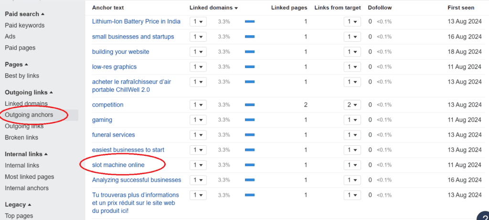Open Top pages under Legacy
This screenshot has height=220, width=489.
click(x=19, y=216)
